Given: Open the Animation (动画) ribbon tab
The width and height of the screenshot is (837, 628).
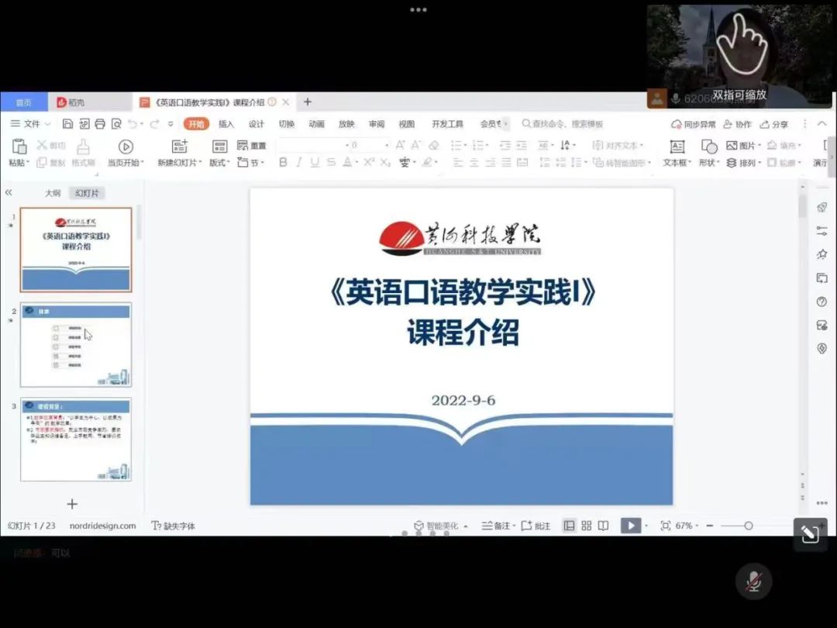Looking at the screenshot, I should click(x=316, y=124).
